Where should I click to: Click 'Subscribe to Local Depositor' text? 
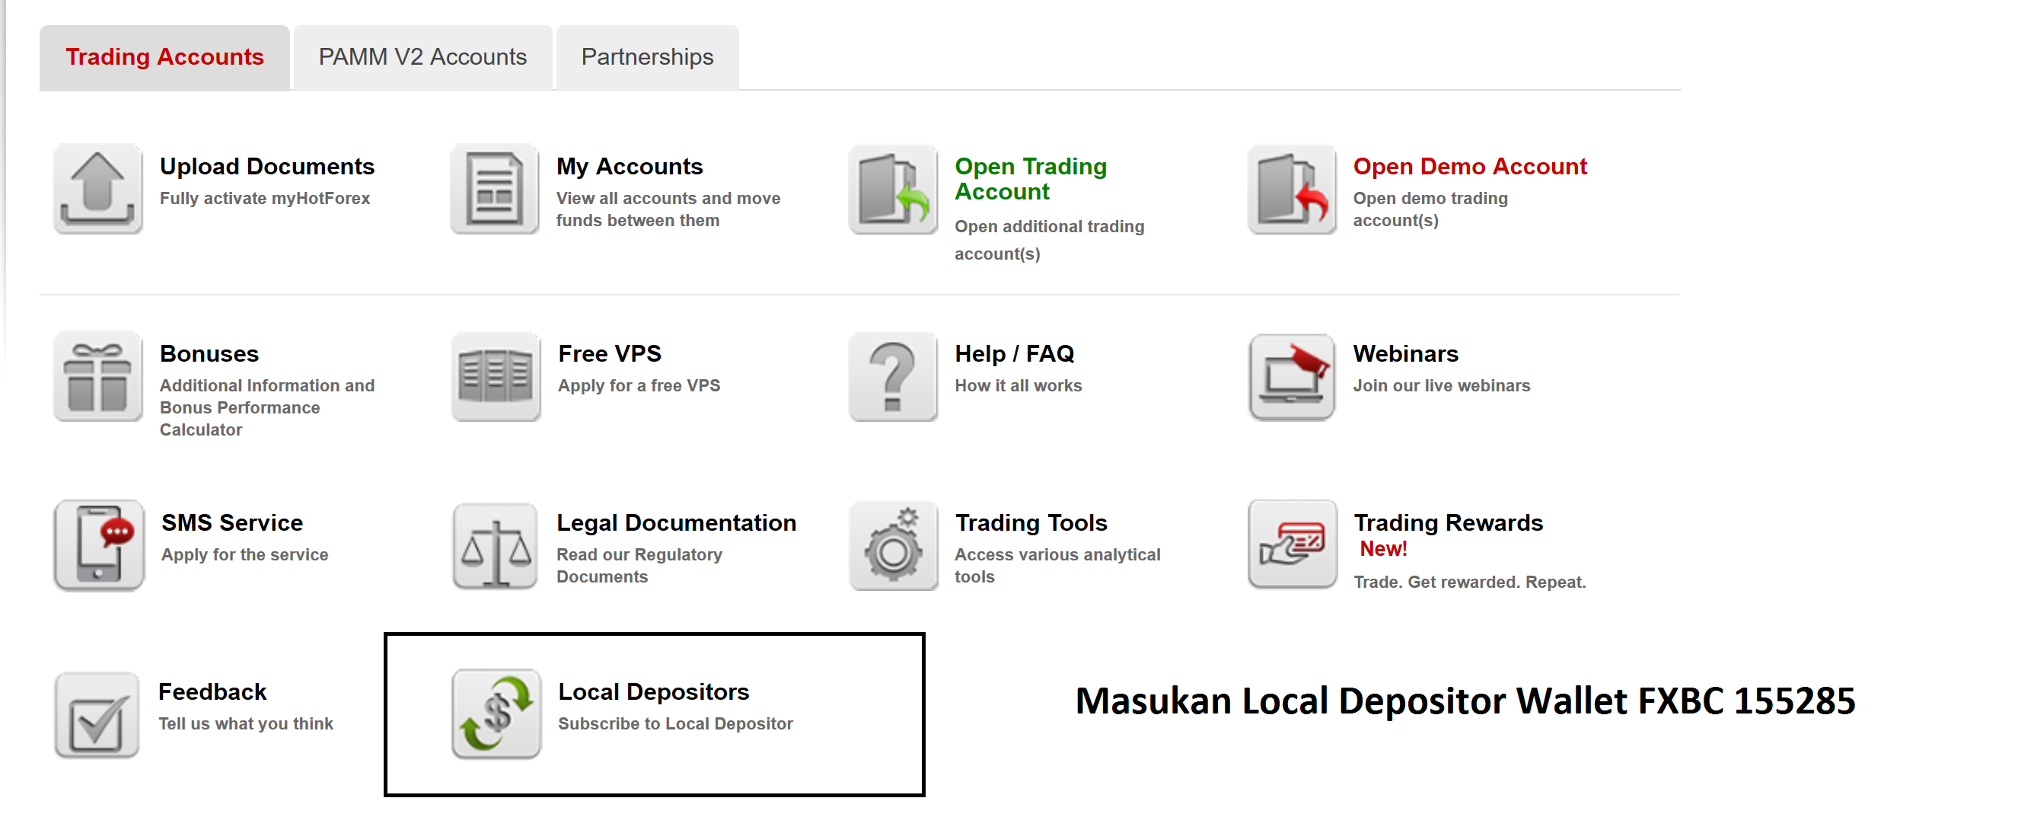[x=675, y=724]
